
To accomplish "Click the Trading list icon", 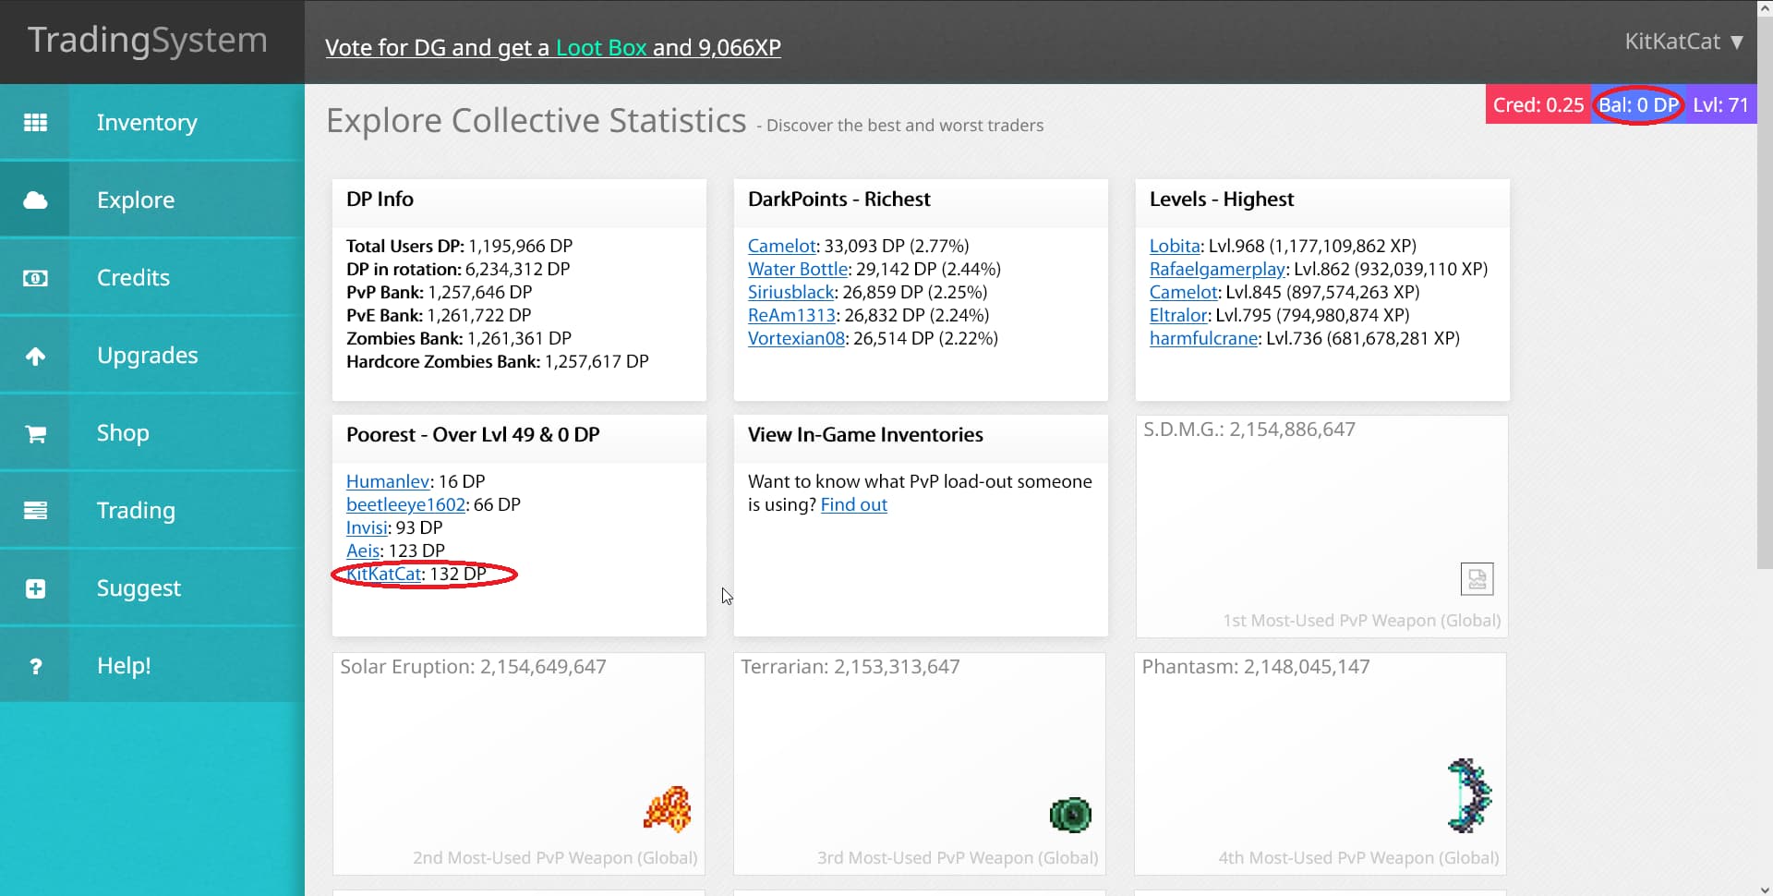I will 35,511.
